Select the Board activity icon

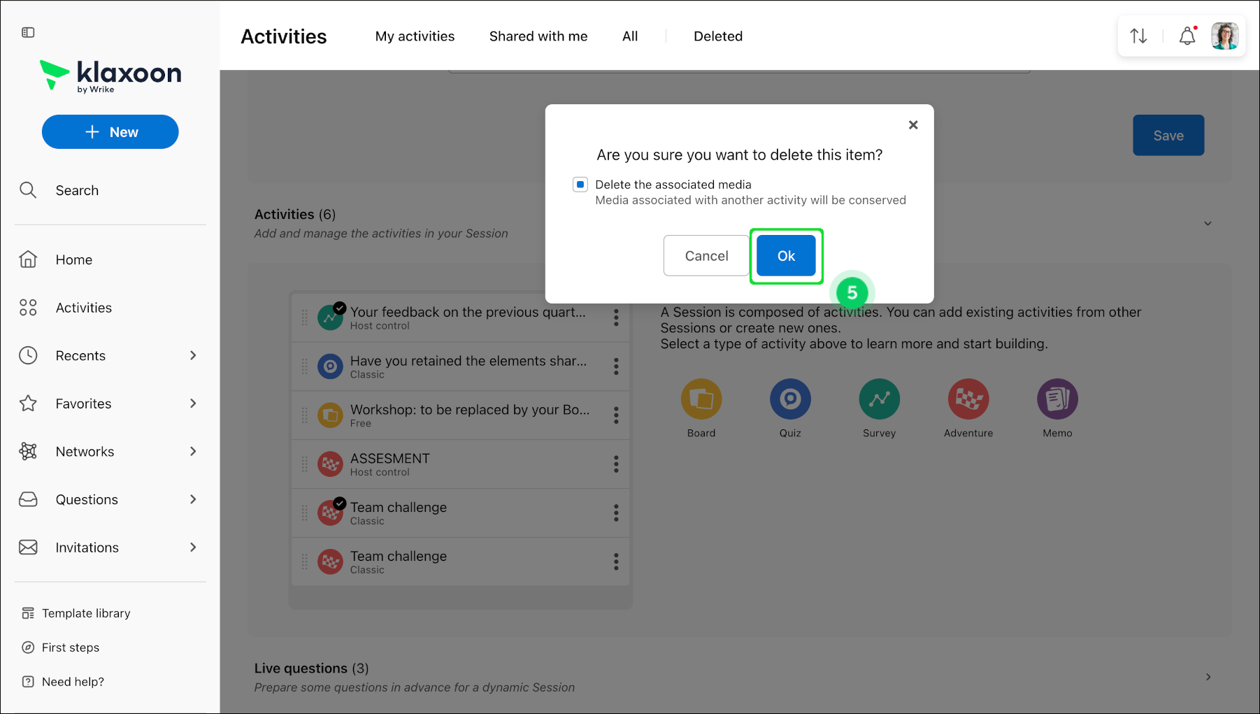pyautogui.click(x=701, y=399)
